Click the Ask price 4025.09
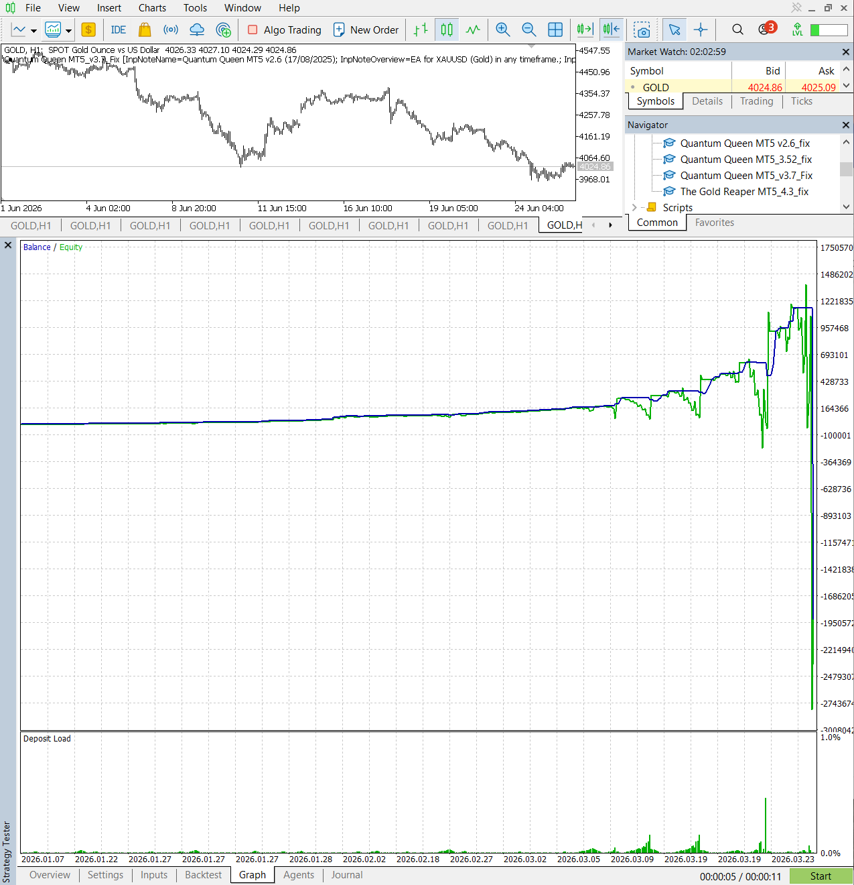 coord(819,87)
